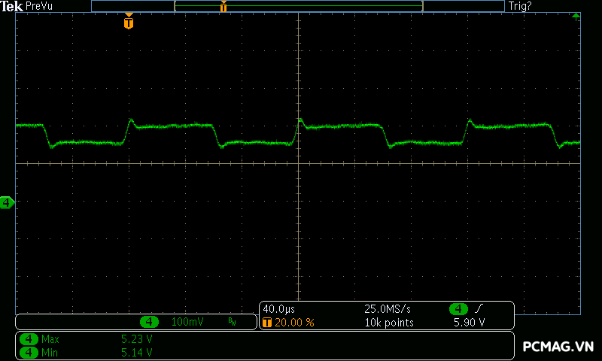This screenshot has width=602, height=361.
Task: Click the rising edge trigger slope icon
Action: click(479, 308)
